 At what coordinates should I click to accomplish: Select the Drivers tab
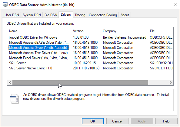click(x=66, y=15)
